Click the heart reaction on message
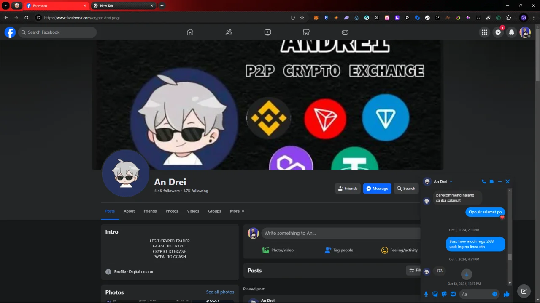The height and width of the screenshot is (303, 540). pos(502,218)
